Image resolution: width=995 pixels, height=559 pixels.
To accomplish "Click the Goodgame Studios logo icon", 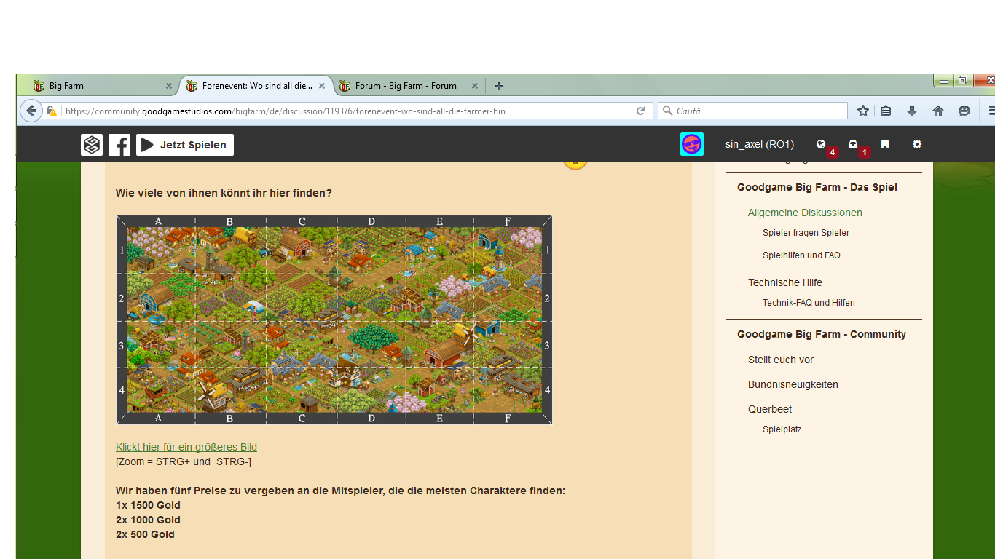I will 92,145.
